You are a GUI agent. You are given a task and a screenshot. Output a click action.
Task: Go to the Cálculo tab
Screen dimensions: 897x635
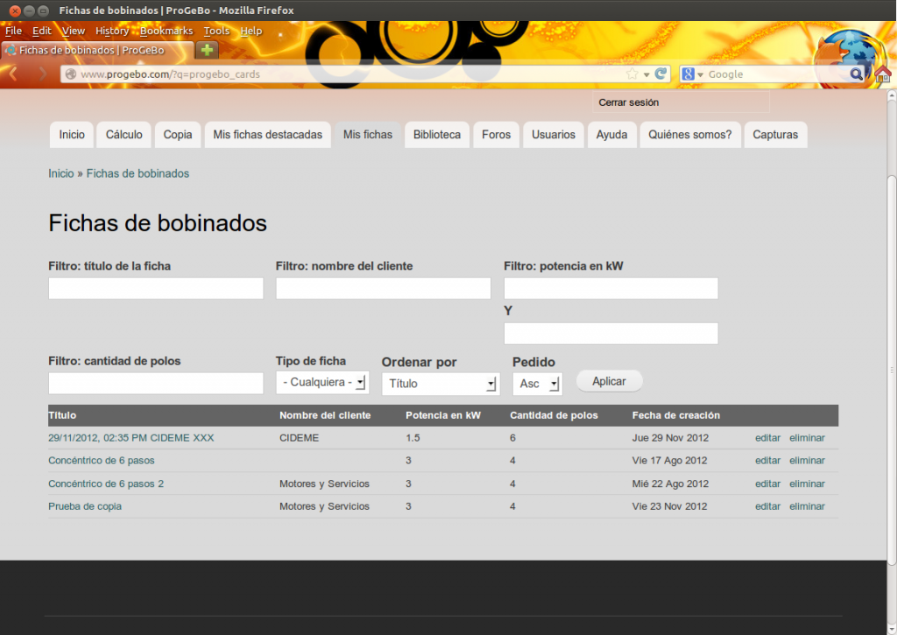[x=124, y=135]
